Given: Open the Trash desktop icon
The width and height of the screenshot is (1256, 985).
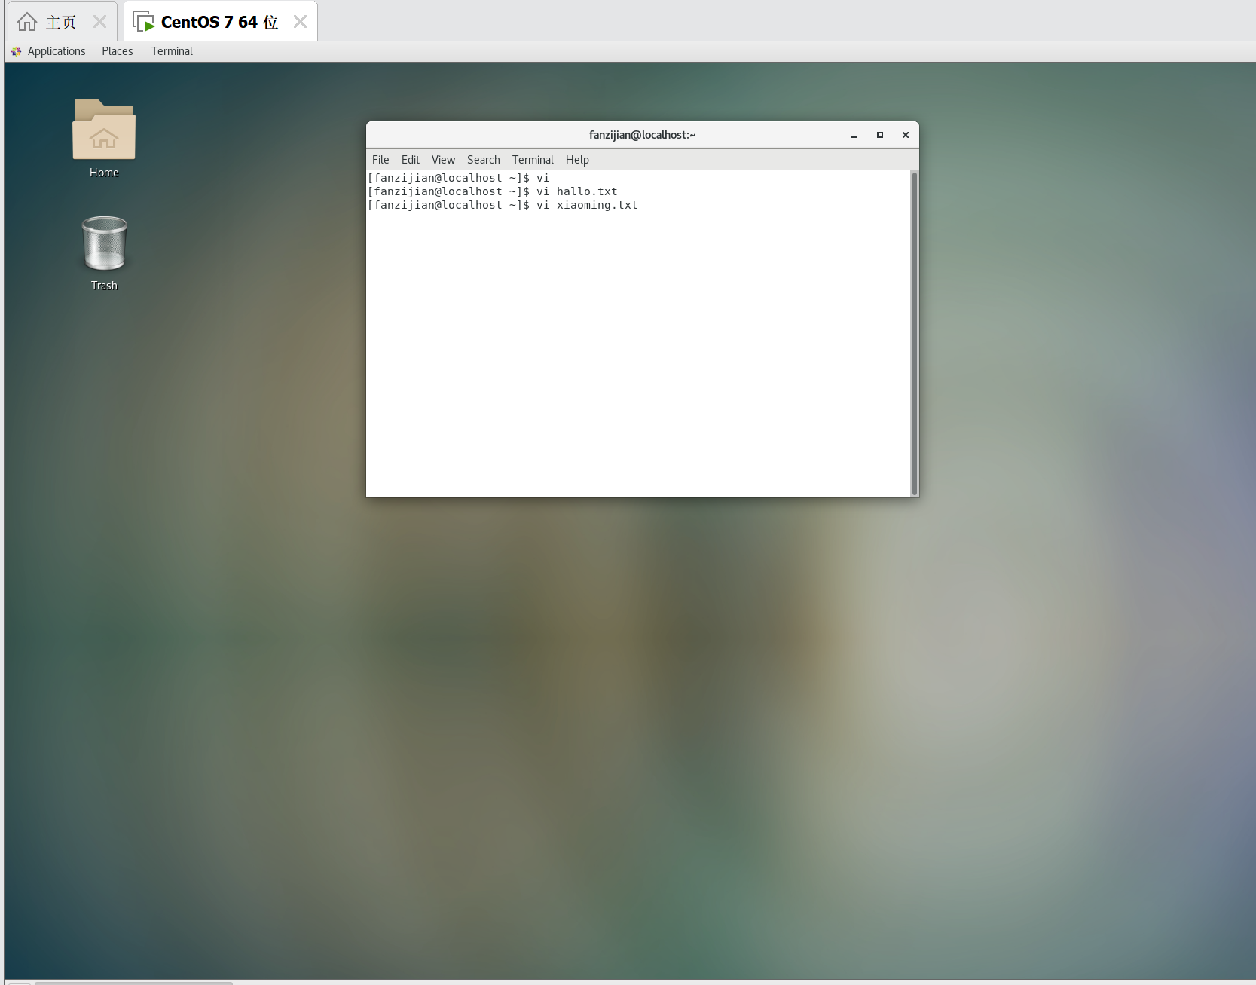Looking at the screenshot, I should click(x=104, y=243).
